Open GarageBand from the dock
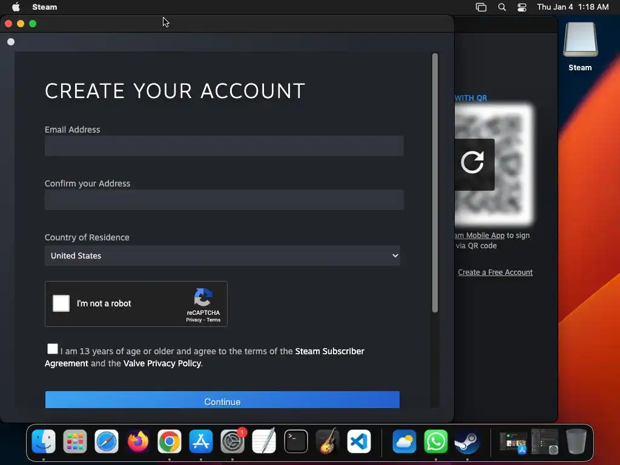The width and height of the screenshot is (620, 465). (x=328, y=441)
